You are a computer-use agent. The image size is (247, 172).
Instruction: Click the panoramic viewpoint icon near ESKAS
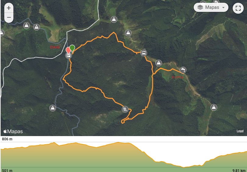tap(37, 27)
